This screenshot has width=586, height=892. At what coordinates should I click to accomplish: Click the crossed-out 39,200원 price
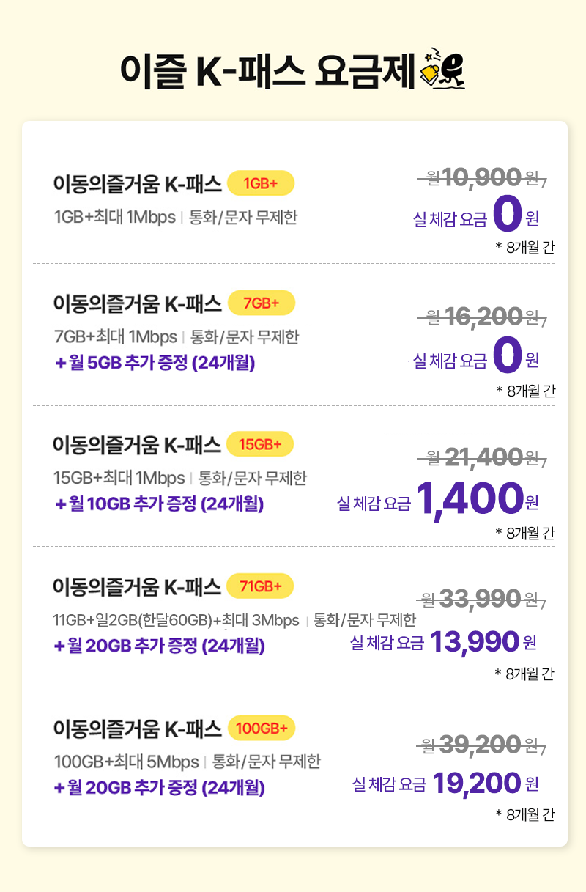482,745
